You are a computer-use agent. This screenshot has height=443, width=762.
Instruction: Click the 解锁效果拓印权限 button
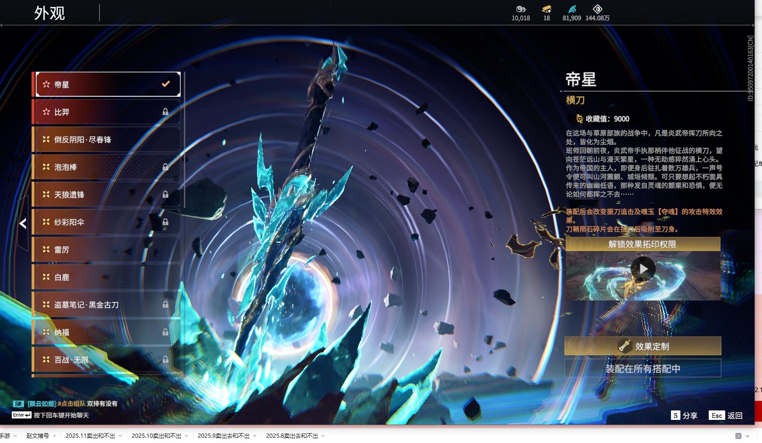[x=643, y=244]
